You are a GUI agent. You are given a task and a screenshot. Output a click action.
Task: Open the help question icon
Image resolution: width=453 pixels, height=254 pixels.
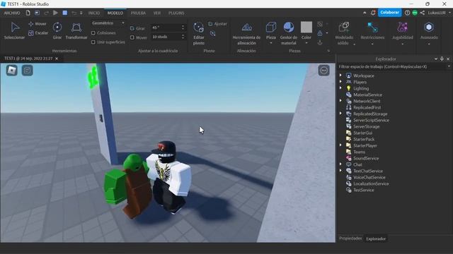407,13
